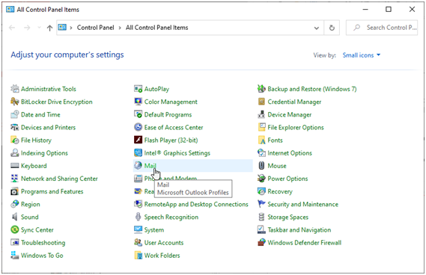Open the Sound speaker icon

tap(15, 217)
